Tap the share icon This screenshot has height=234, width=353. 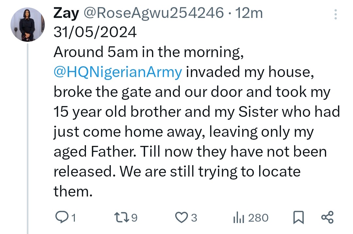(x=327, y=217)
